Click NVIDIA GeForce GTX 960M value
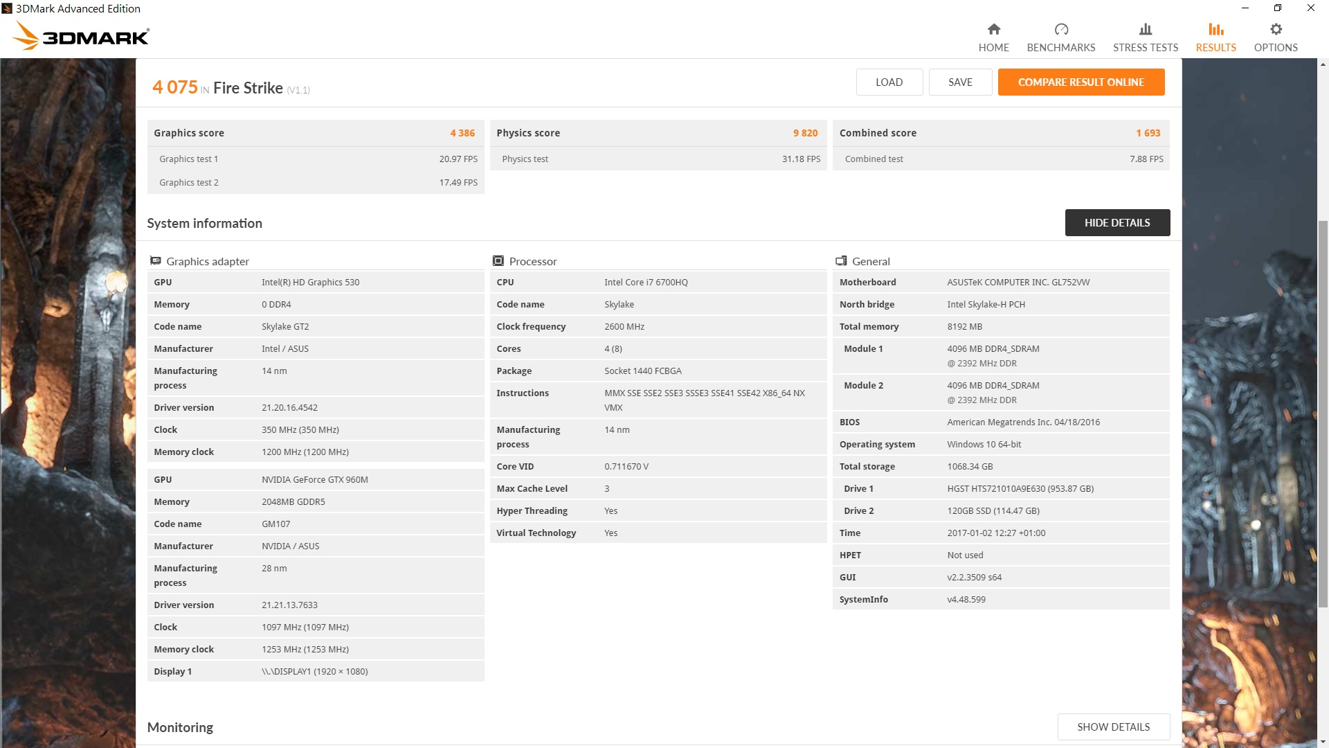Screen dimensions: 1329x748 coord(314,479)
